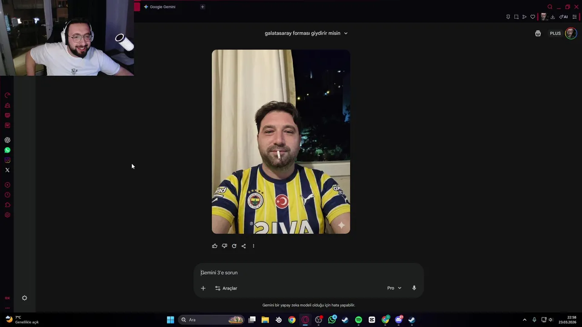Open the Windows Start menu
The width and height of the screenshot is (582, 327).
tap(171, 320)
